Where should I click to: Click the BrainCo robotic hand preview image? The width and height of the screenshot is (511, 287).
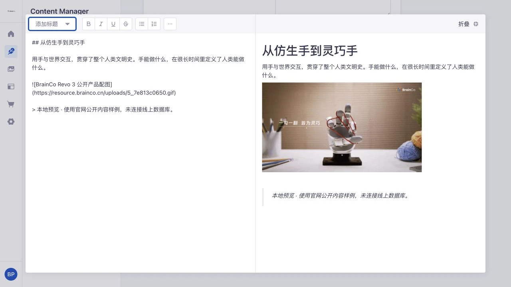[342, 127]
